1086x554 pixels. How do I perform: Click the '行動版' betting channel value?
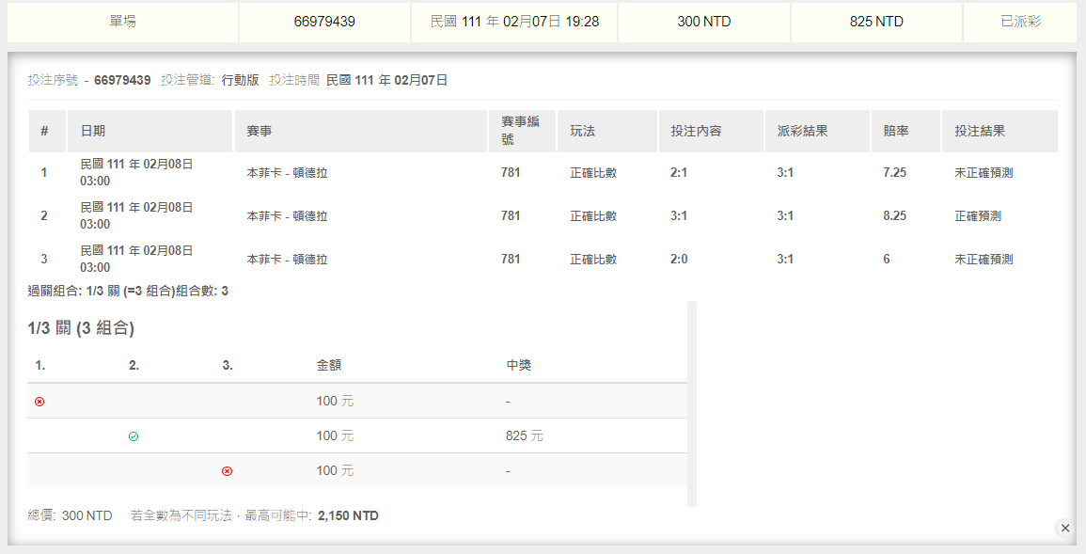tap(240, 80)
